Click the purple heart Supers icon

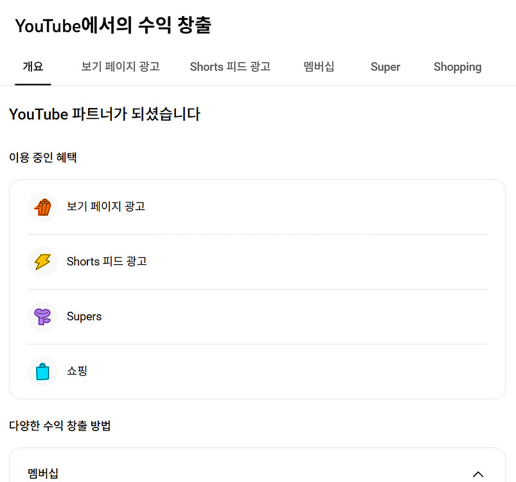(42, 316)
